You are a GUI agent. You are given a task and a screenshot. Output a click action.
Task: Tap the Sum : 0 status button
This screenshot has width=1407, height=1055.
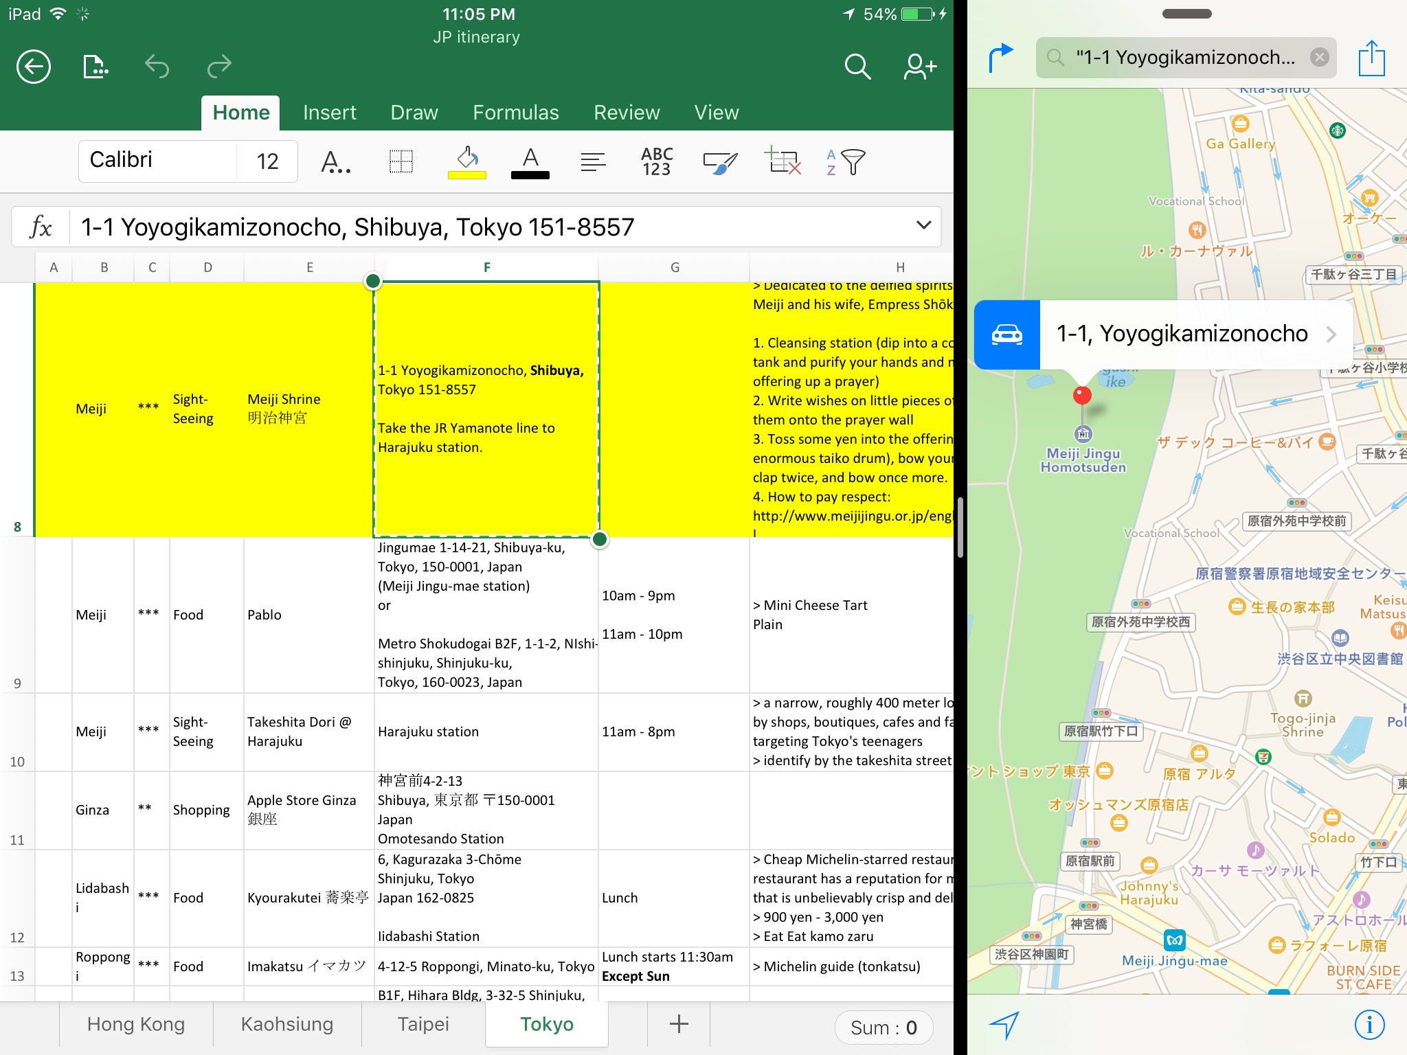pos(883,1028)
